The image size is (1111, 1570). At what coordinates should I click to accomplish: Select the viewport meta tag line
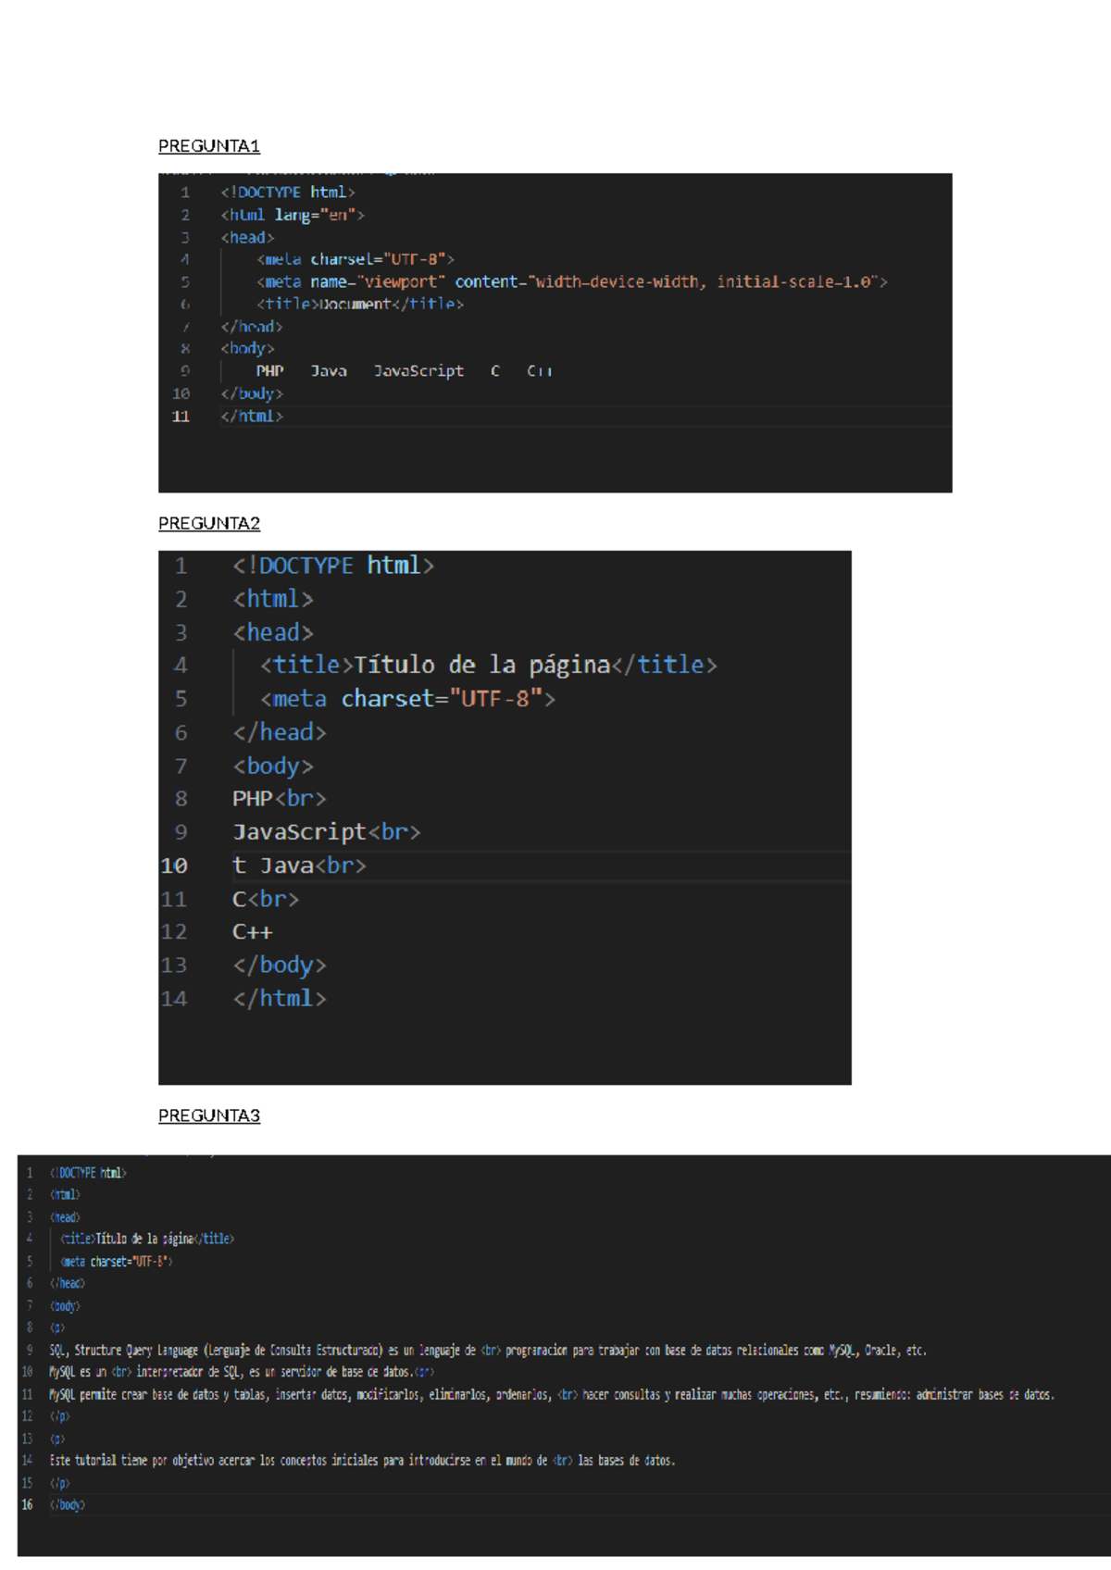pyautogui.click(x=570, y=282)
